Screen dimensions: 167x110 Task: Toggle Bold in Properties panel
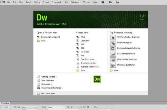pos(68,107)
